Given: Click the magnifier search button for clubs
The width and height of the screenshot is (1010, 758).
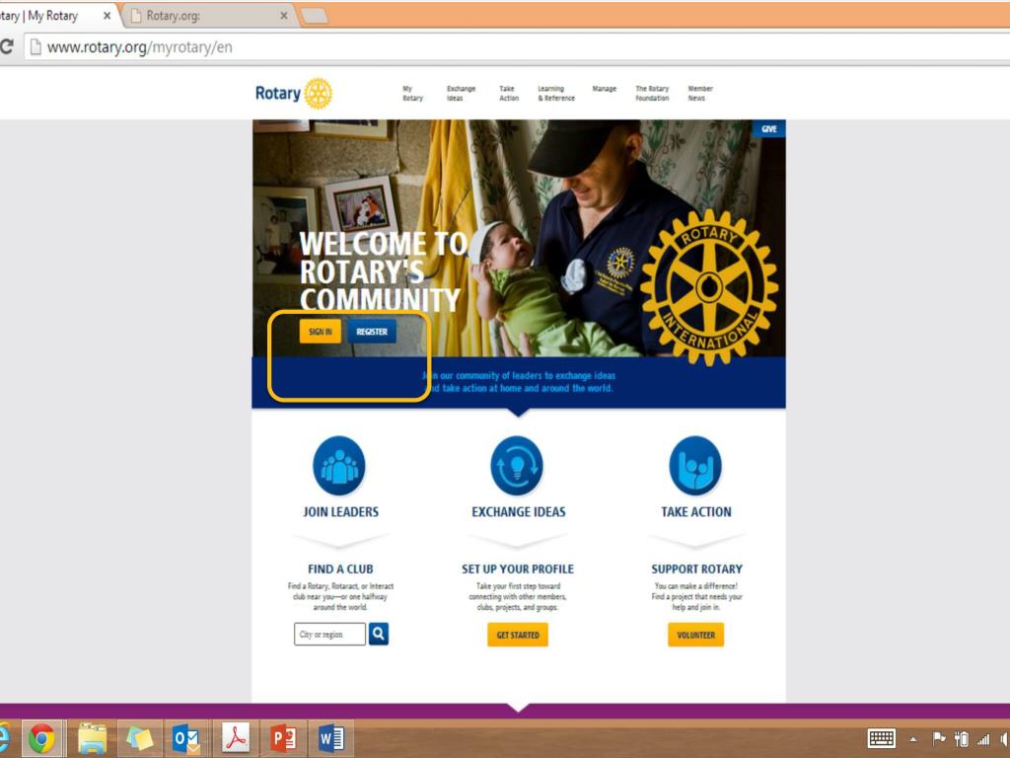Looking at the screenshot, I should click(379, 634).
